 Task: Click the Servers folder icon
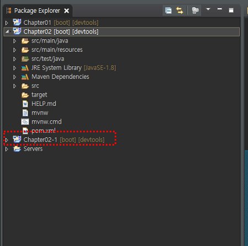coord(17,149)
